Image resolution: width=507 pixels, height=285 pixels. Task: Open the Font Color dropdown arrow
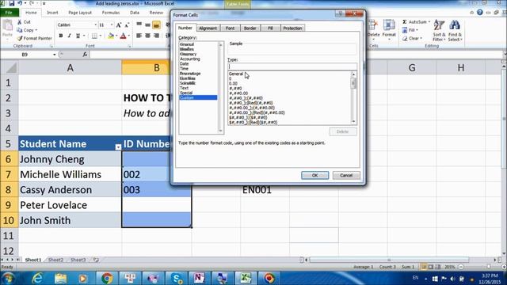point(128,36)
